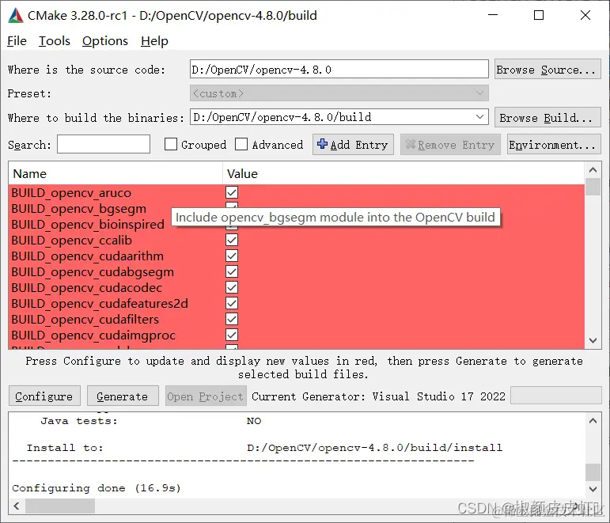Uncheck BUILD_opencv_aruco checkbox
This screenshot has width=610, height=523.
[x=232, y=192]
